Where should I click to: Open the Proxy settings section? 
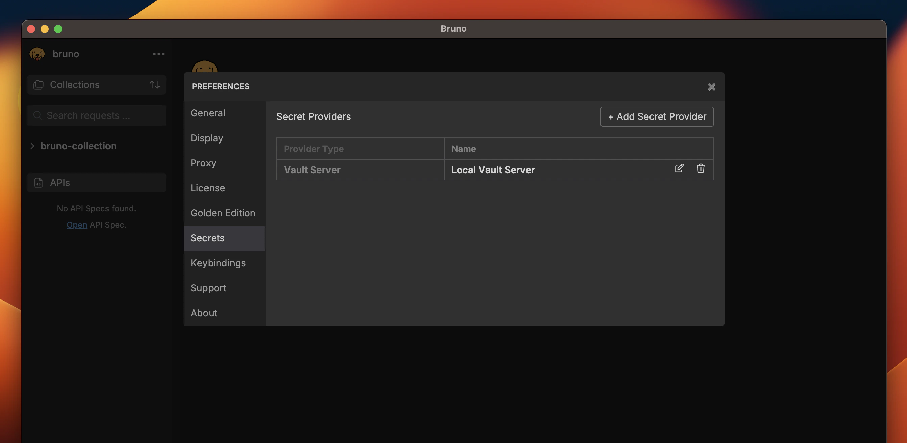(203, 163)
